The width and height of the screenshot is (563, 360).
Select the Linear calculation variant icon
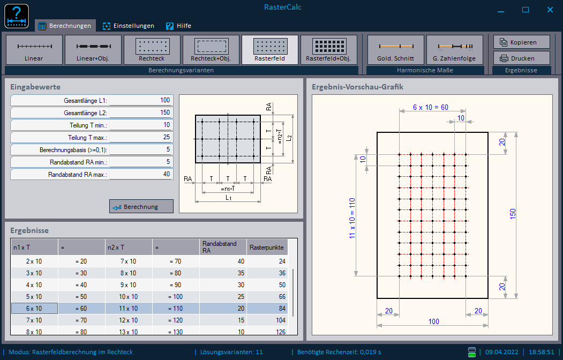(x=34, y=49)
